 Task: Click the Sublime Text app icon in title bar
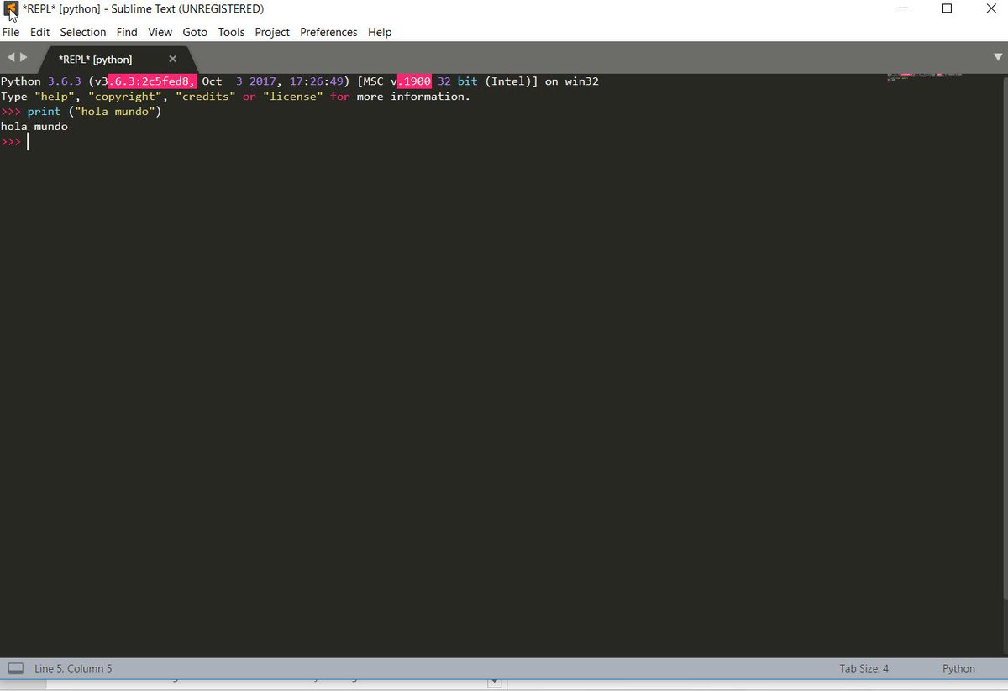[10, 9]
